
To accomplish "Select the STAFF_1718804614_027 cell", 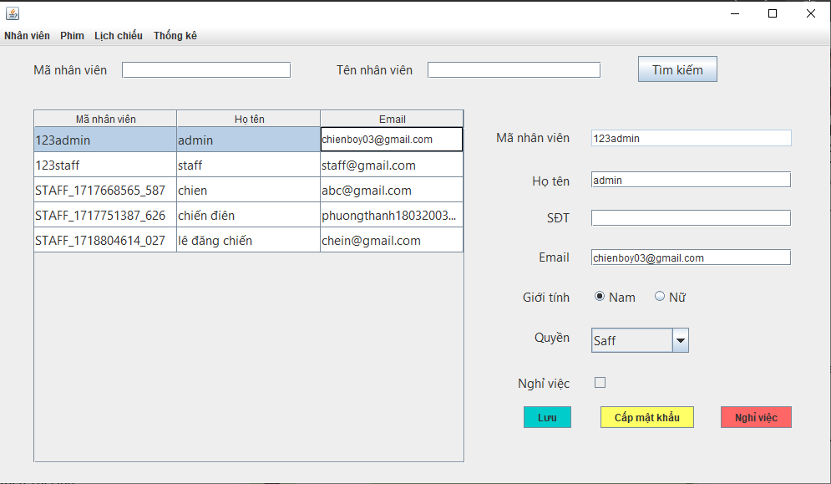I will pyautogui.click(x=105, y=240).
